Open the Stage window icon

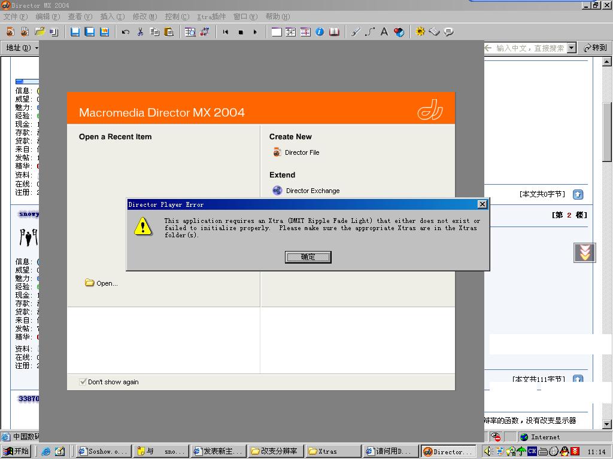click(x=277, y=32)
